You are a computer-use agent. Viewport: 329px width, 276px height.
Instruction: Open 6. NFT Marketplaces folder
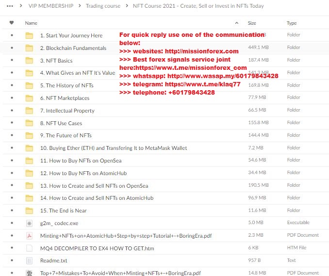click(65, 98)
